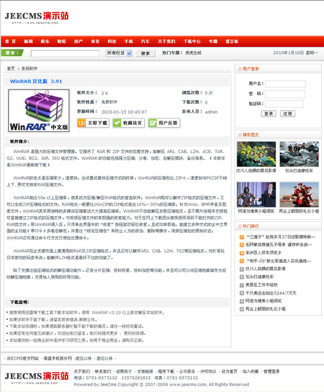Open the 首页 nav menu item
Screen dimensions: 324x392
coord(10,41)
